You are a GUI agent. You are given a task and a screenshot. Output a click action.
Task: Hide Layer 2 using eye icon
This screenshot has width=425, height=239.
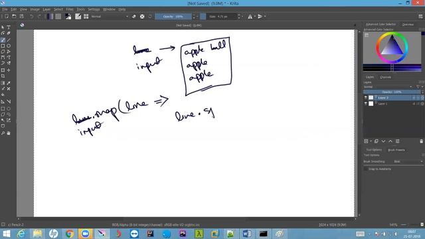(365, 98)
